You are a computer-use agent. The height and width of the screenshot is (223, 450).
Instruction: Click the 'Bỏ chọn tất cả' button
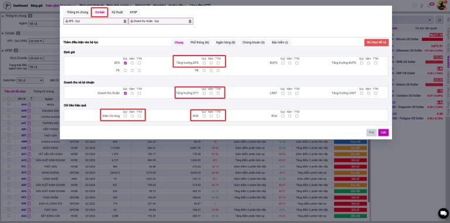click(376, 42)
